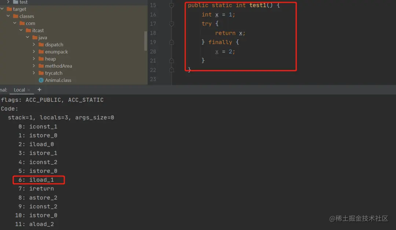Click line number 18 in gutter
This screenshot has width=396, height=230.
(x=153, y=33)
